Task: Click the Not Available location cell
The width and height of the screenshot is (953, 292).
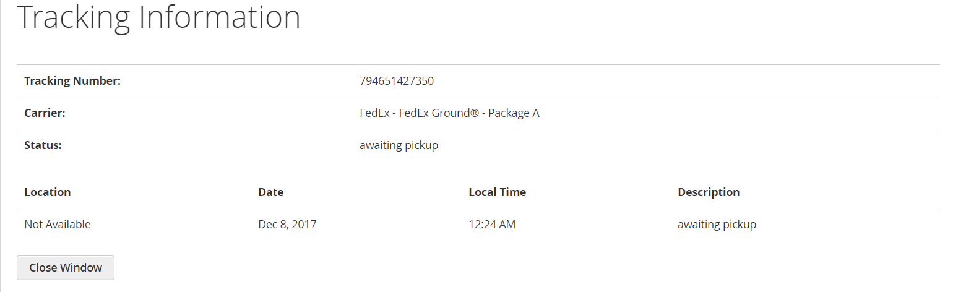Action: click(58, 225)
